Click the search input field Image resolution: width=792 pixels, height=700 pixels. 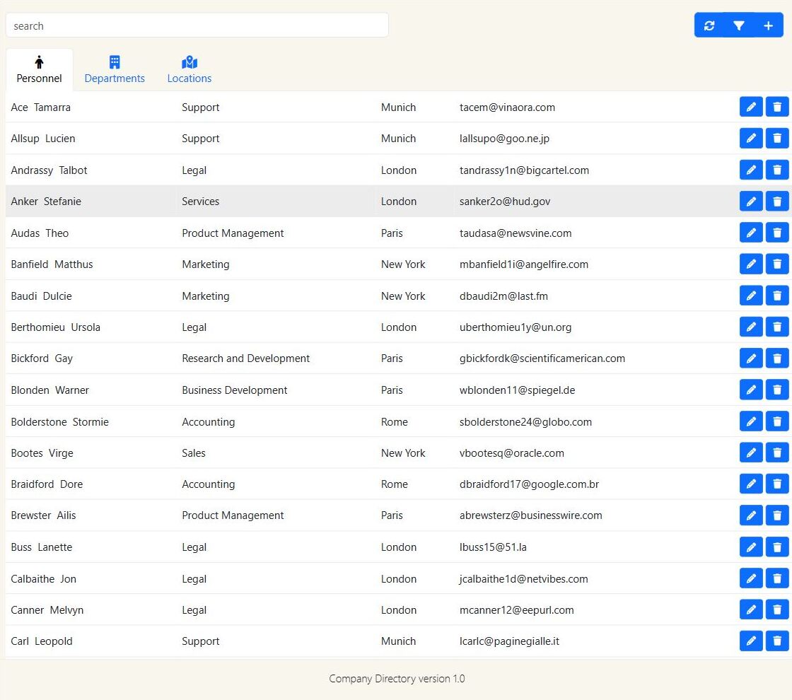pyautogui.click(x=197, y=25)
